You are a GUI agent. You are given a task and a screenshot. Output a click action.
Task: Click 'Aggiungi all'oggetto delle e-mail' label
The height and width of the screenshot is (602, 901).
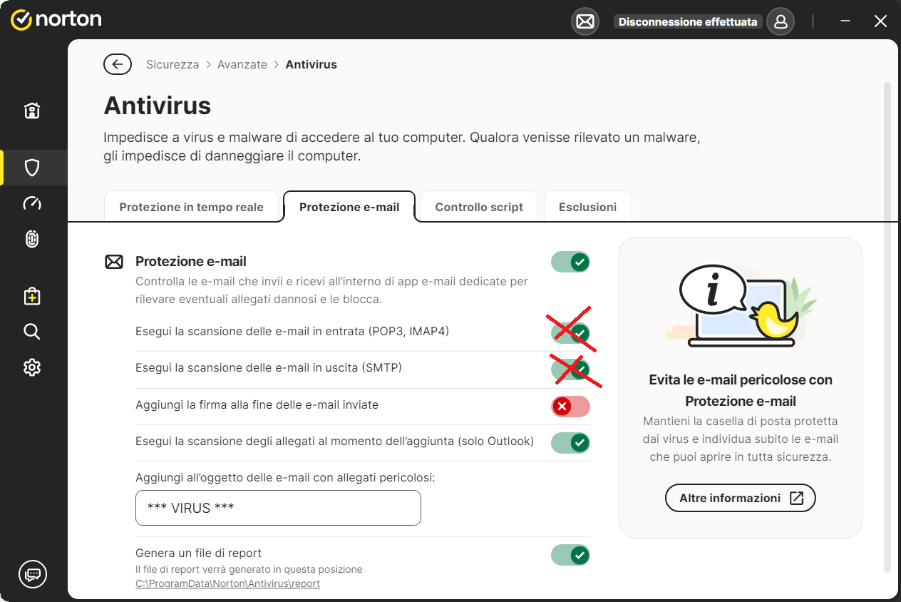click(285, 477)
